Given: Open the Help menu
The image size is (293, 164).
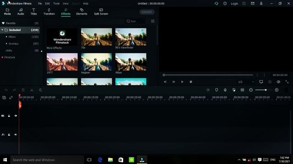Looking at the screenshot, I should pos(86,4).
